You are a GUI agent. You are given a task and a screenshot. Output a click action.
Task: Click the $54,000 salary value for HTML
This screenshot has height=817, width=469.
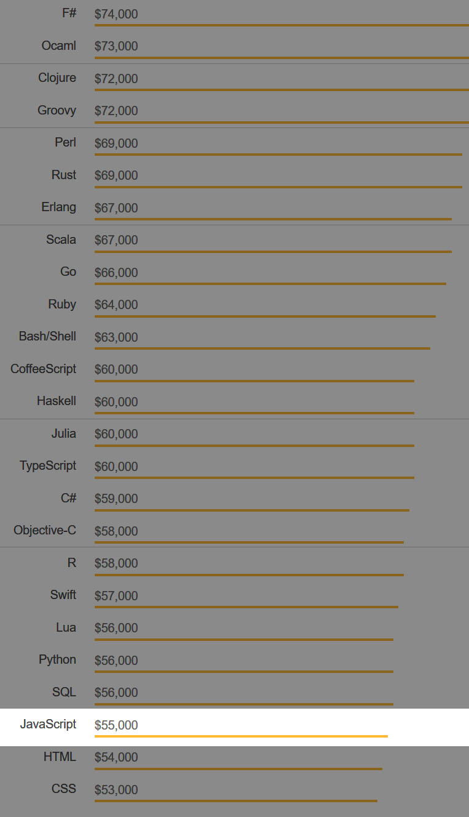point(116,757)
